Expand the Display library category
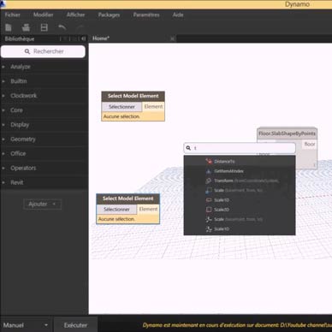Viewport: 332px width, 332px height. tap(44, 125)
